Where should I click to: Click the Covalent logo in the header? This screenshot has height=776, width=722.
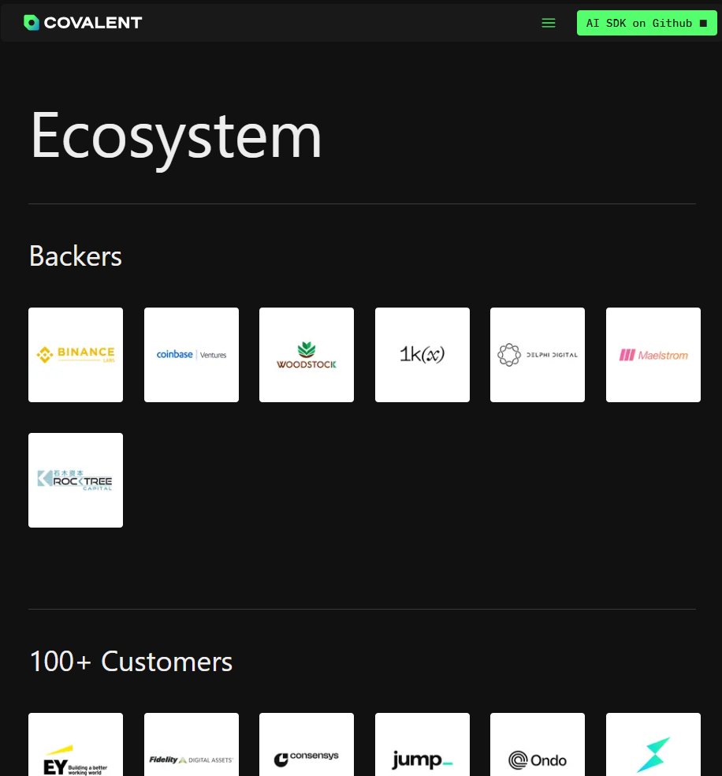(x=83, y=23)
